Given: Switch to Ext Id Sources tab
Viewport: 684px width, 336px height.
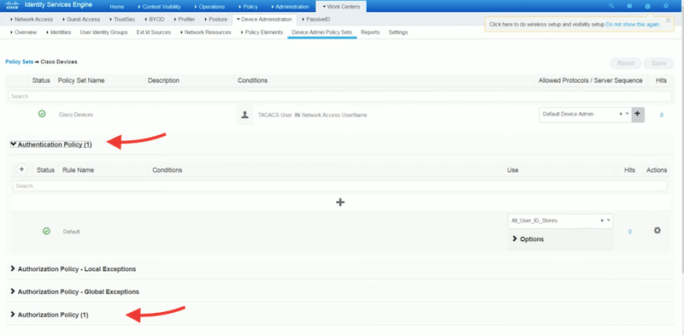Looking at the screenshot, I should click(154, 32).
